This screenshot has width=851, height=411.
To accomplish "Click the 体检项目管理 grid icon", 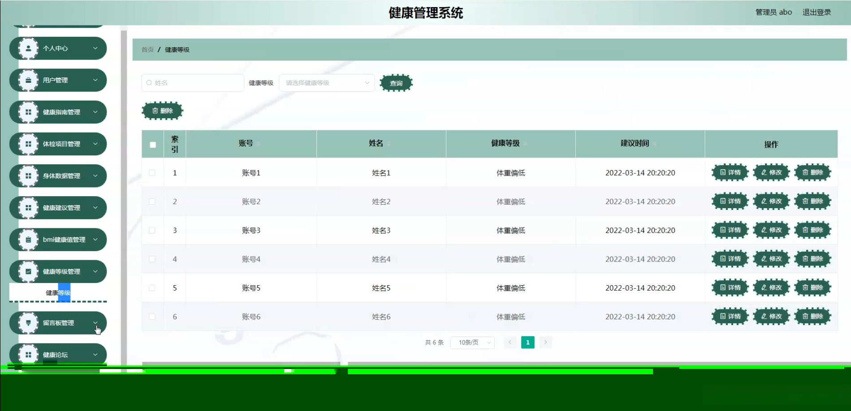I will [x=28, y=144].
